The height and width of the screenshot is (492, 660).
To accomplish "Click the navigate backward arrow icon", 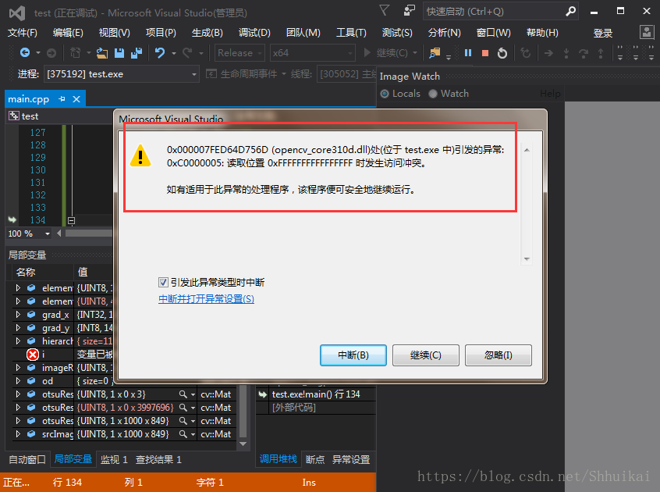I will point(25,52).
